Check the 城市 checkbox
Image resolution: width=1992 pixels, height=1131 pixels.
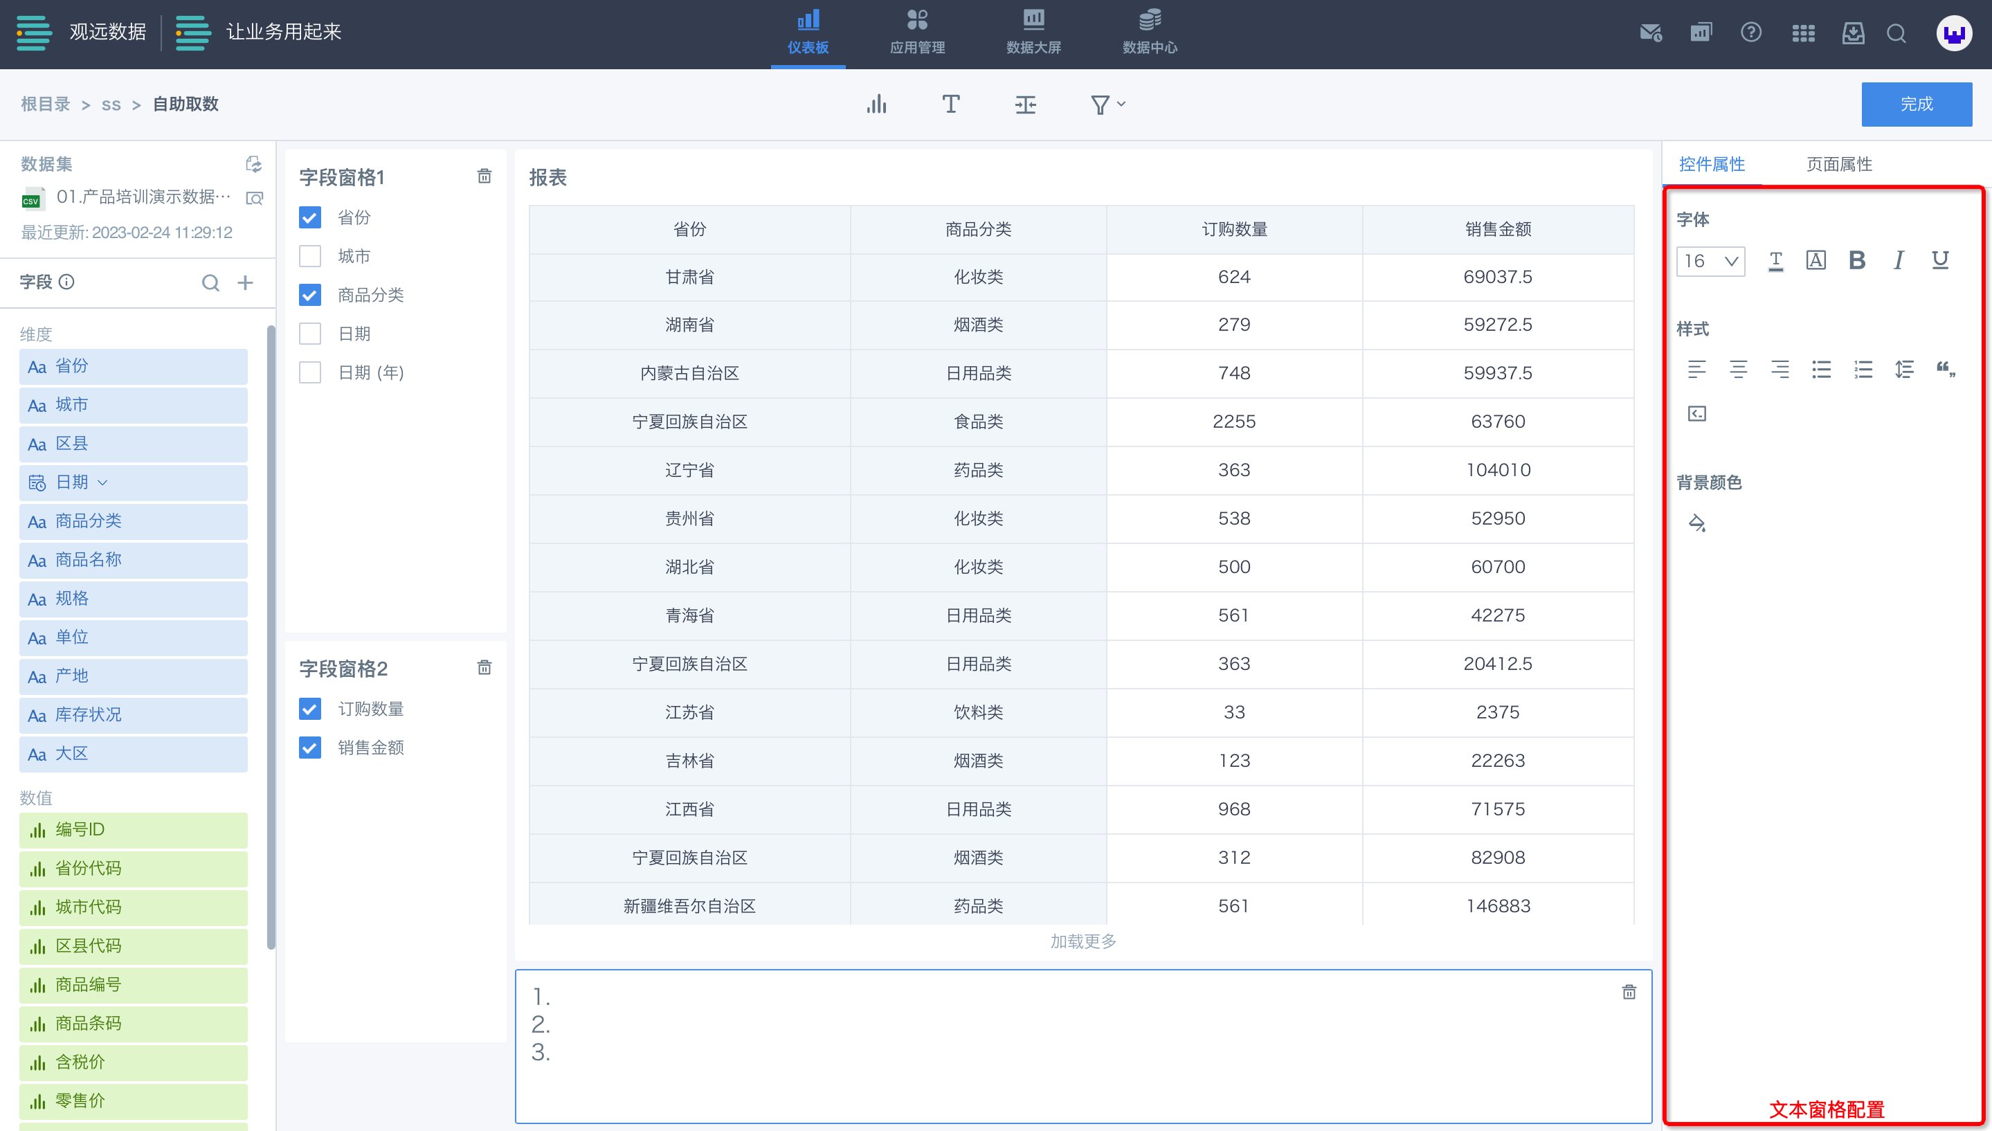click(x=310, y=256)
